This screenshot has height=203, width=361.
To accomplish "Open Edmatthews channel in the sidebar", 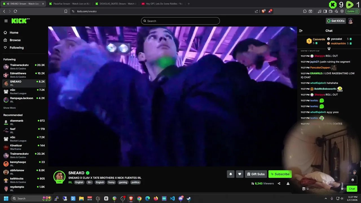I will [x=24, y=75].
